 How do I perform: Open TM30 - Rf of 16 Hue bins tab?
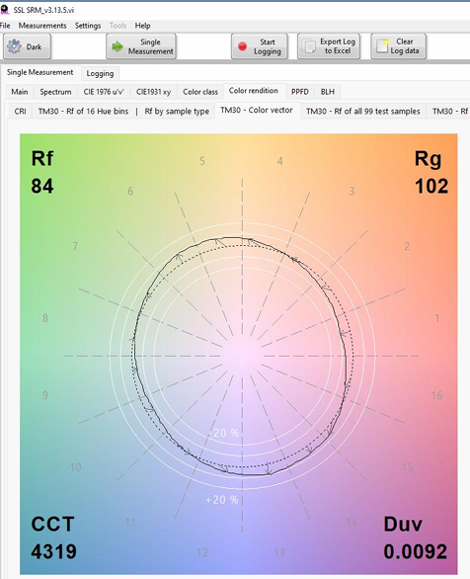click(x=83, y=111)
